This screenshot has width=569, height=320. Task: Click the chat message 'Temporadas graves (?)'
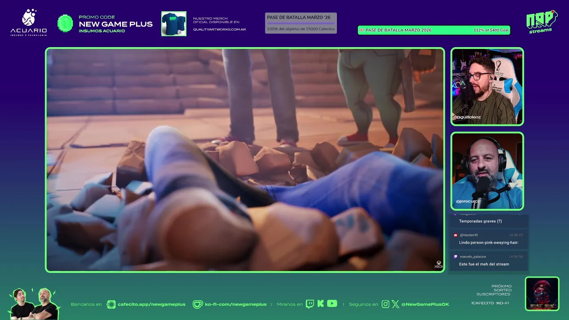click(x=481, y=221)
